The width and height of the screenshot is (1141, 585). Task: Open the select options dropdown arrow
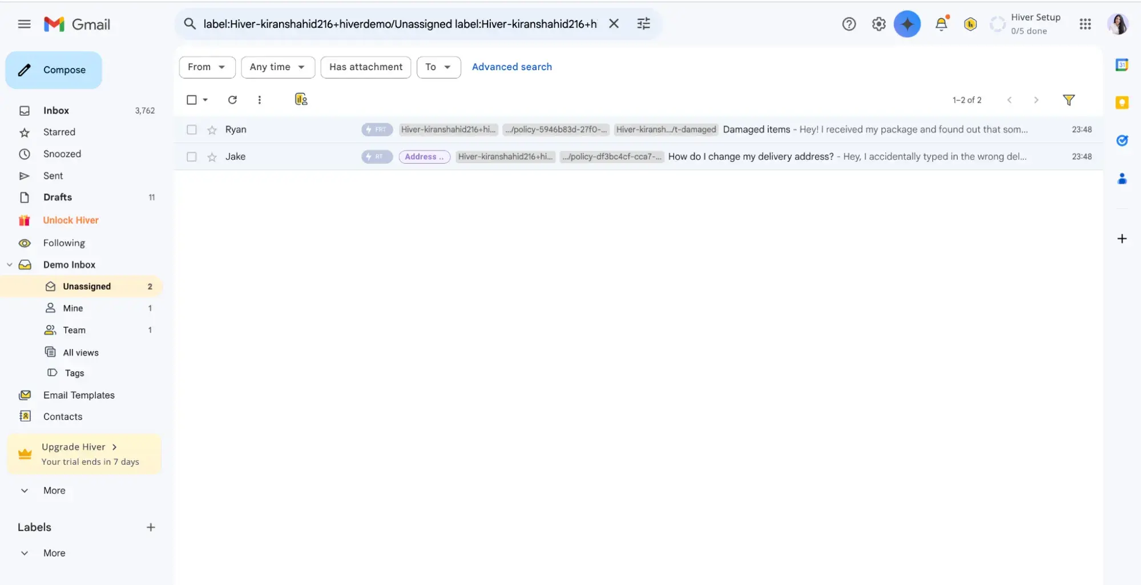tap(205, 100)
